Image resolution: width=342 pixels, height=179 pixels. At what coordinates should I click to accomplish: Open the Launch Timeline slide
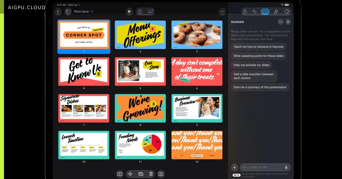84,145
